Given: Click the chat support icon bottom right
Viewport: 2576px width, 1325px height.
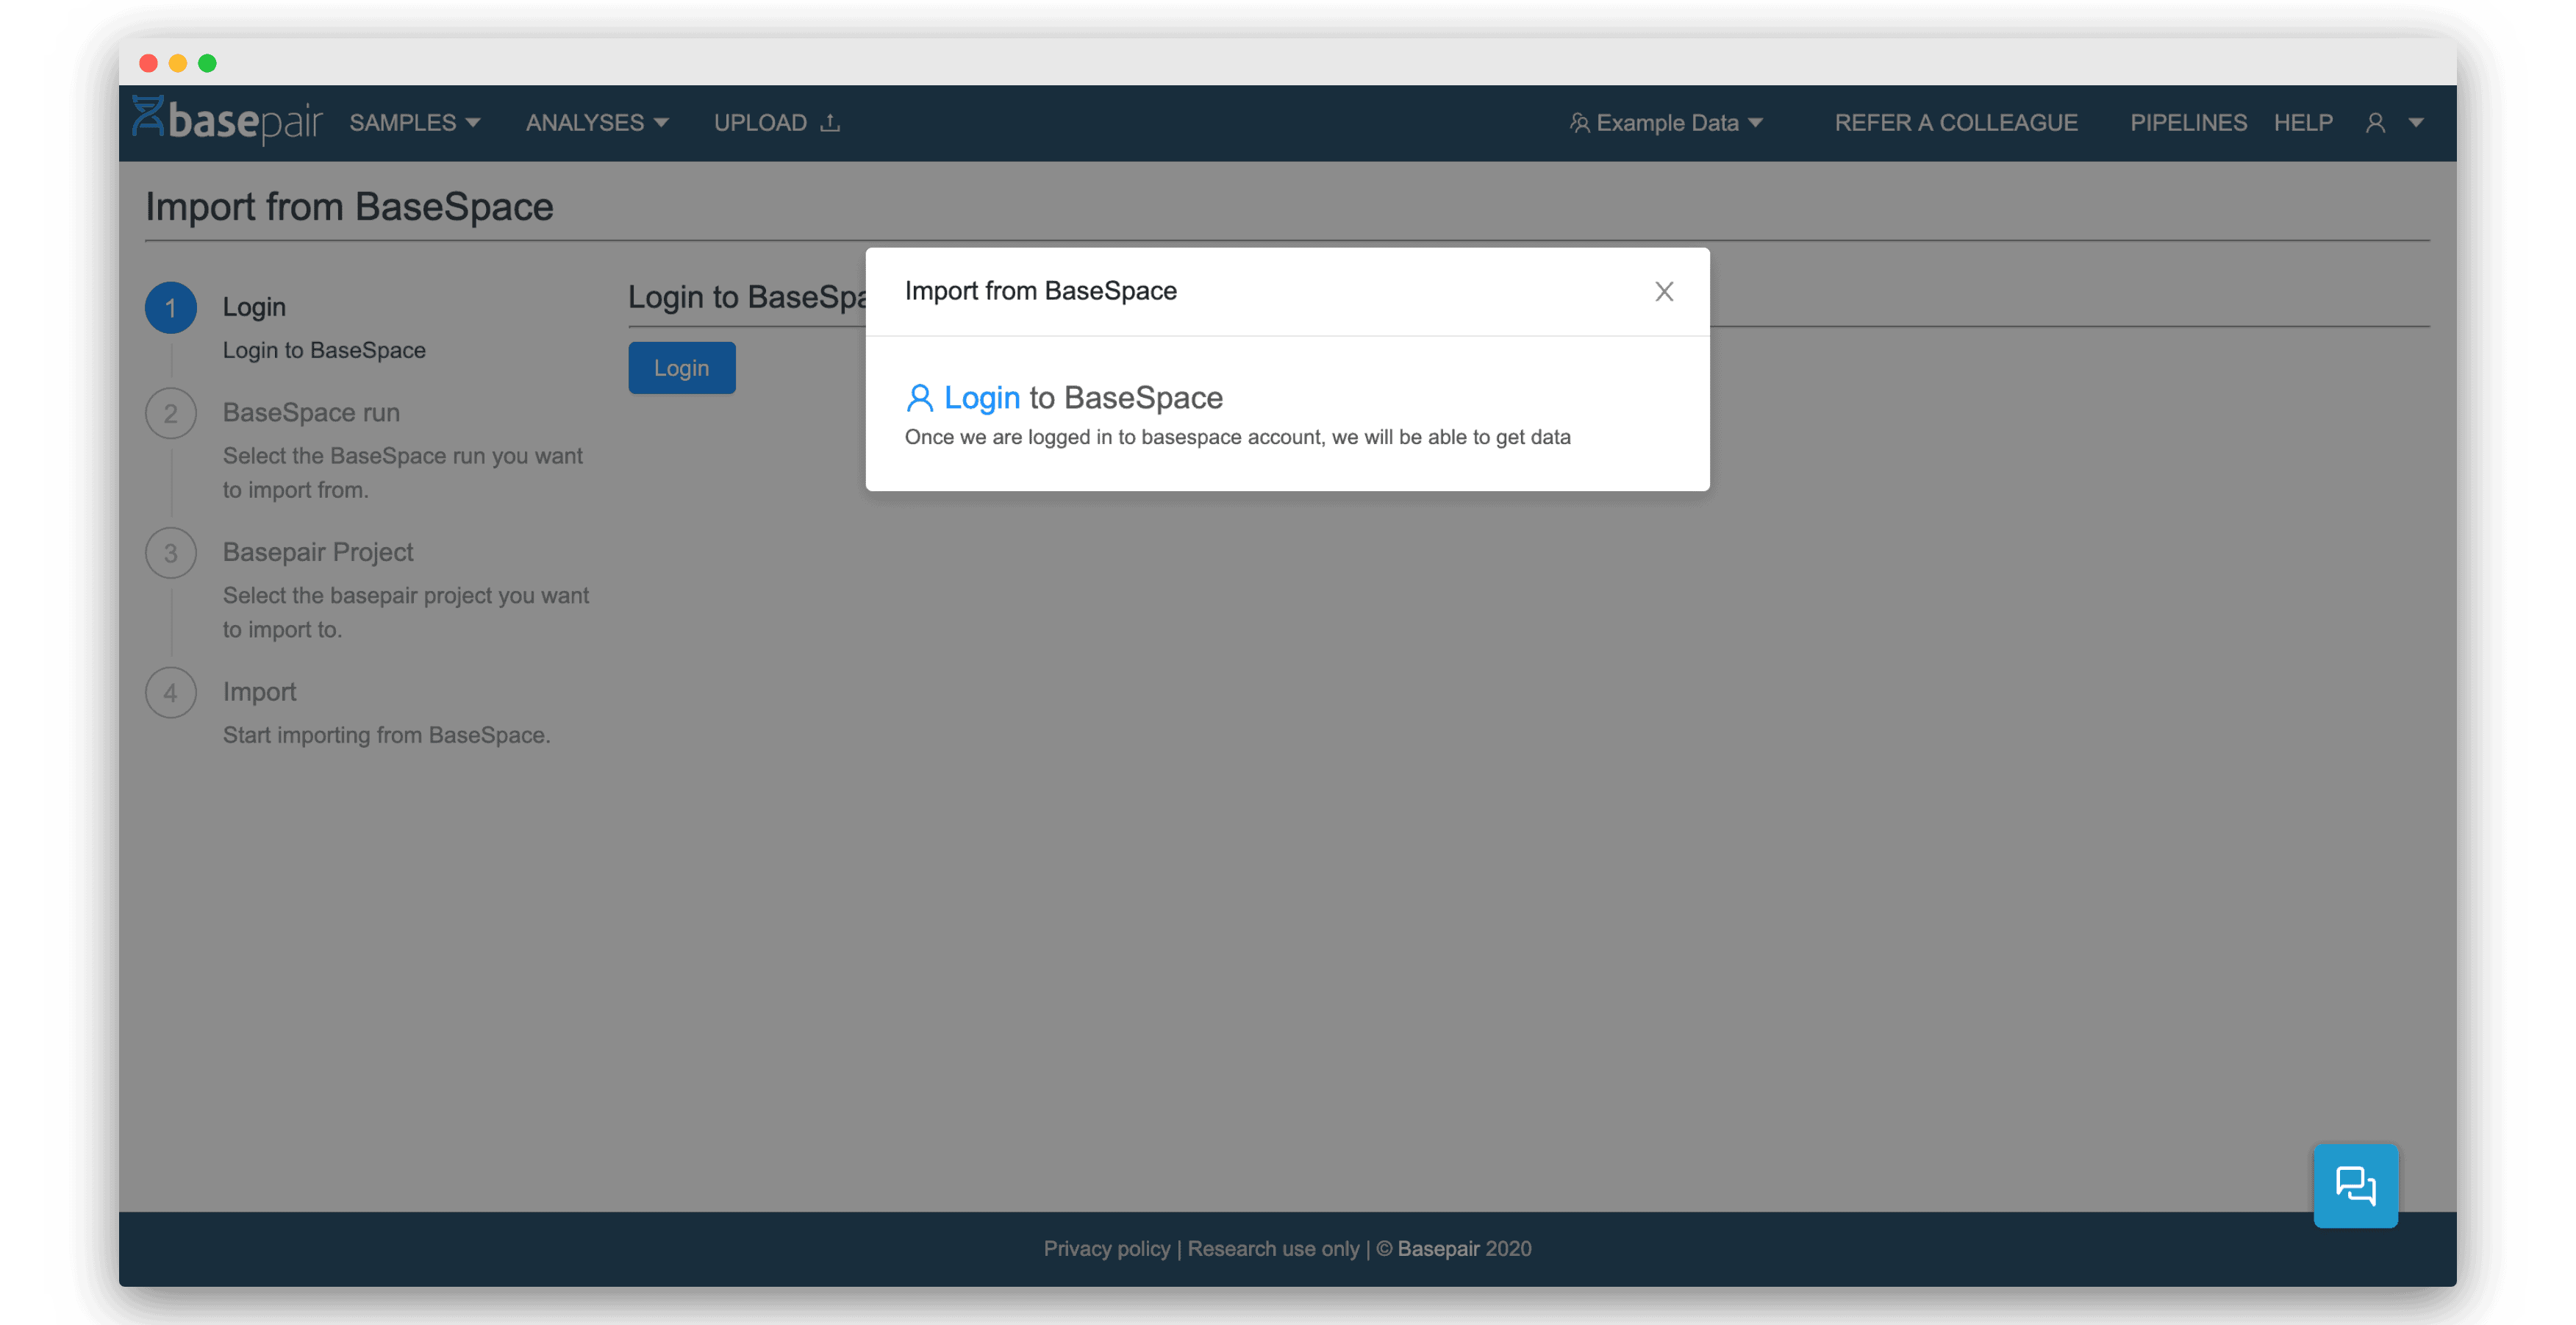Looking at the screenshot, I should pyautogui.click(x=2353, y=1185).
